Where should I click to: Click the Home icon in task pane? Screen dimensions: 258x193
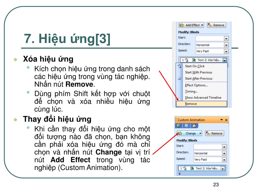pyautogui.click(x=194, y=126)
